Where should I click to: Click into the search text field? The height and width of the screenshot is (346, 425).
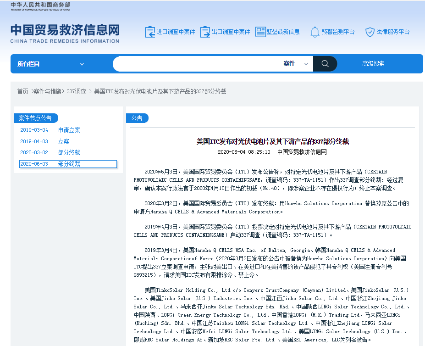click(x=198, y=64)
